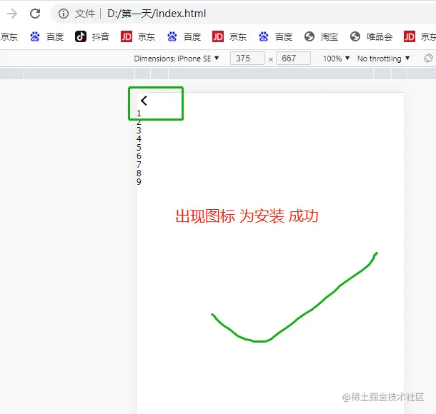
Task: Click the back chevron icon in page
Action: click(144, 101)
